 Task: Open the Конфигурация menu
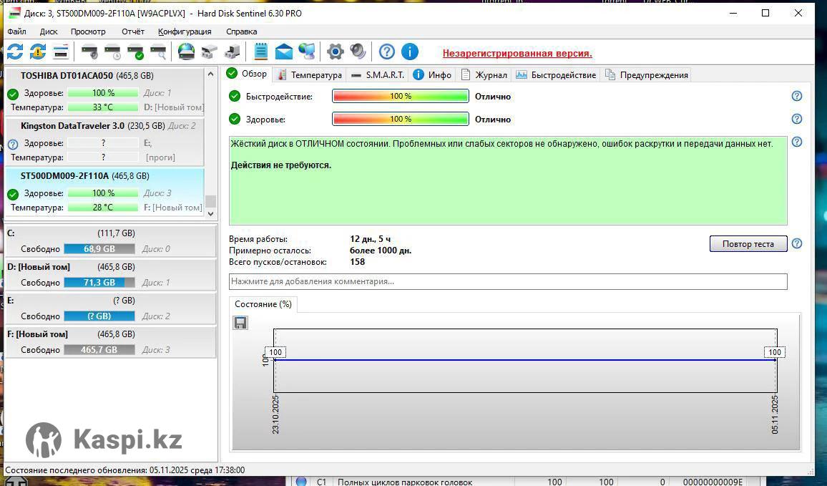pos(185,31)
